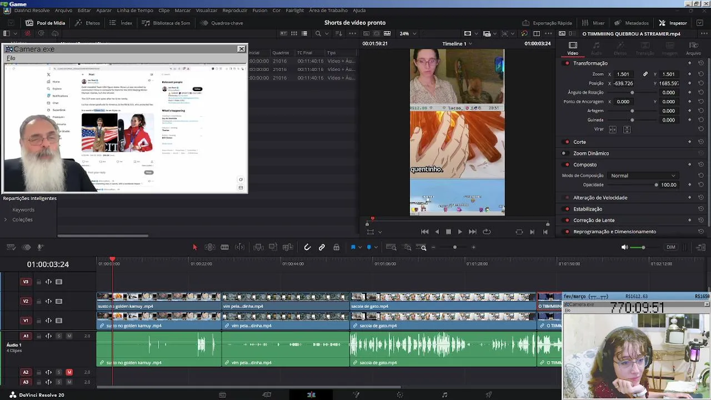Click the Replace Clip icon
The height and width of the screenshot is (400, 711).
click(x=287, y=247)
